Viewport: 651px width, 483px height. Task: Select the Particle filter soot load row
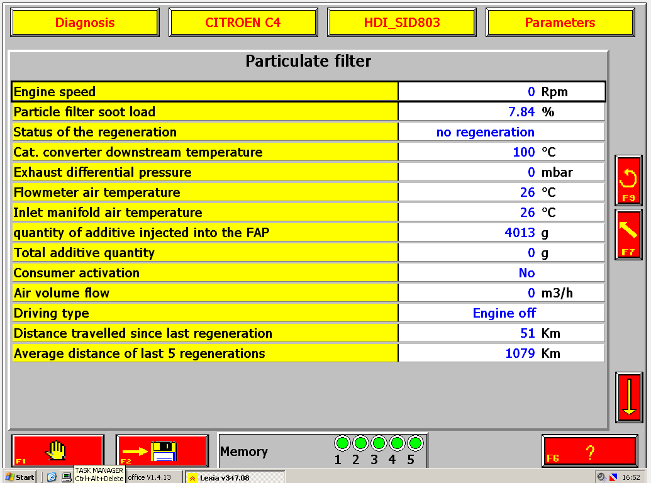click(x=308, y=111)
